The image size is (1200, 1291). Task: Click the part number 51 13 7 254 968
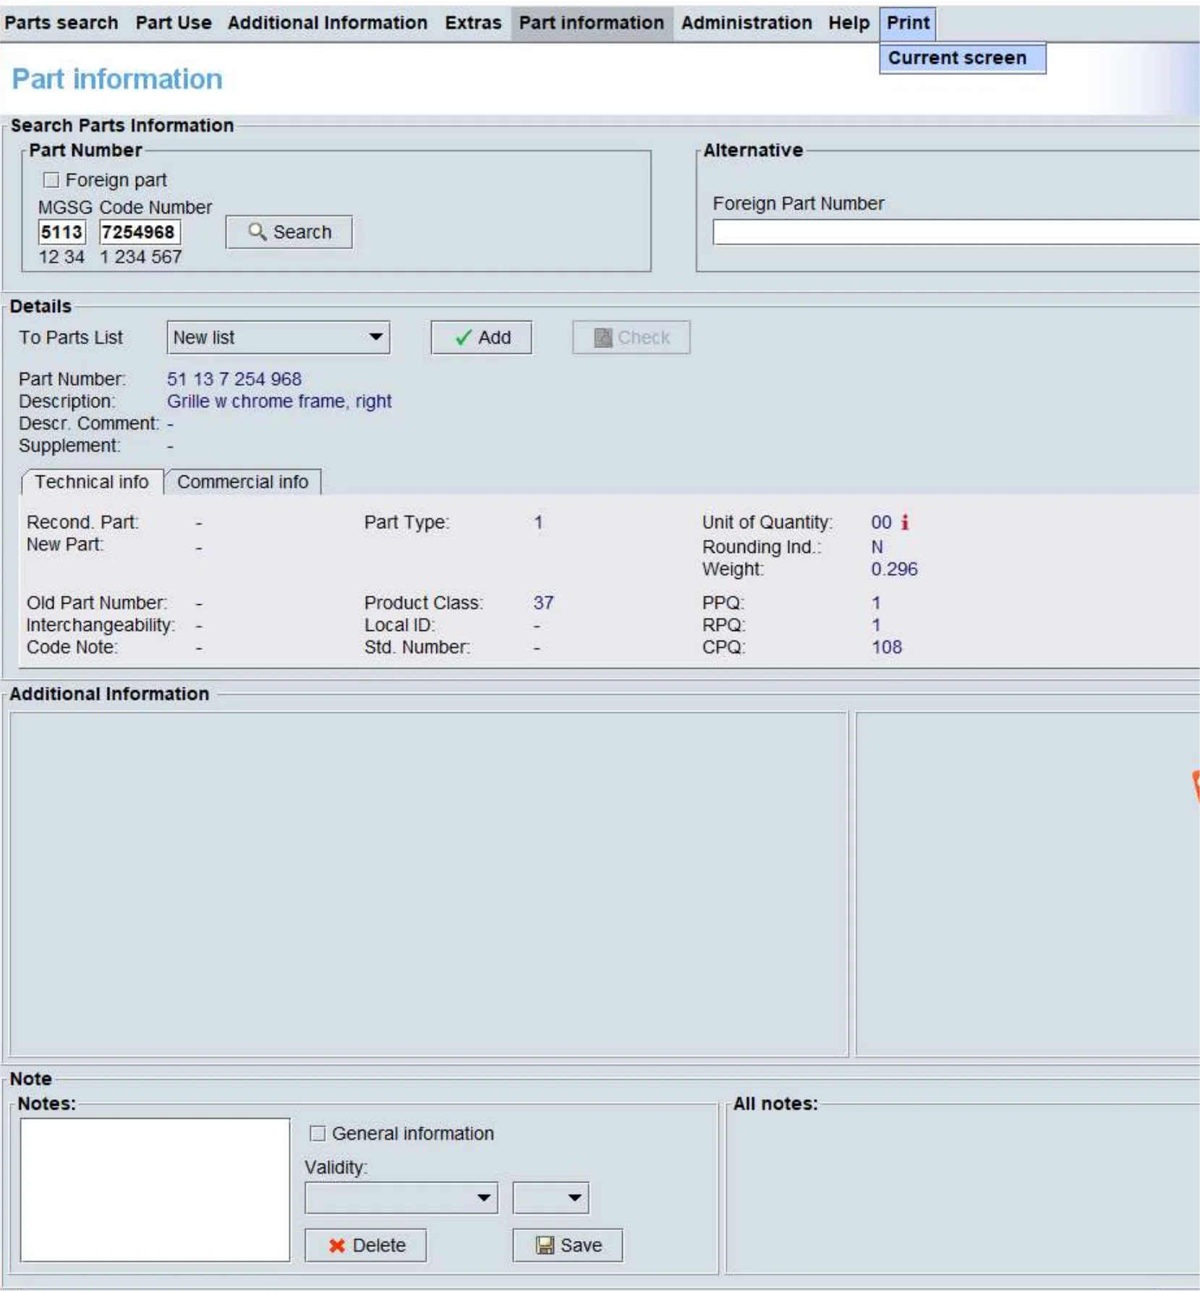pyautogui.click(x=234, y=379)
